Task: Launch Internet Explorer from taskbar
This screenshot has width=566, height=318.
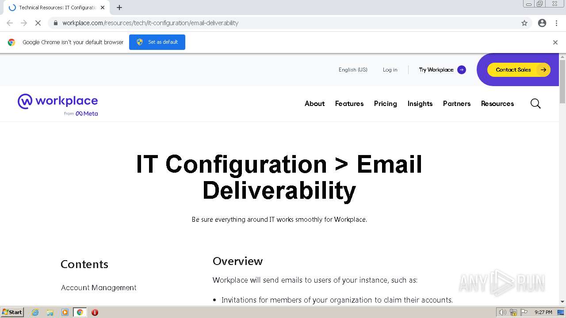Action: pyautogui.click(x=35, y=312)
